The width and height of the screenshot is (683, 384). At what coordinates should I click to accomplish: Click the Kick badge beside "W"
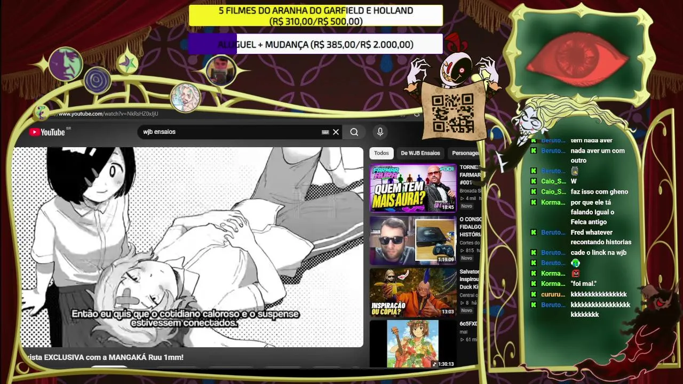[x=533, y=181]
